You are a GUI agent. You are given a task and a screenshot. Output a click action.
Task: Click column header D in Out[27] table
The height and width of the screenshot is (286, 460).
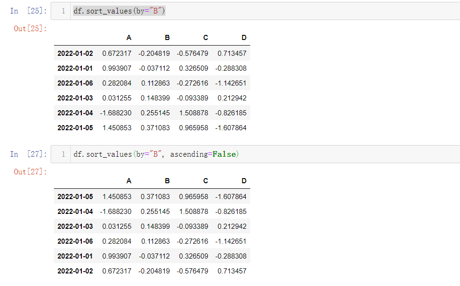click(244, 181)
